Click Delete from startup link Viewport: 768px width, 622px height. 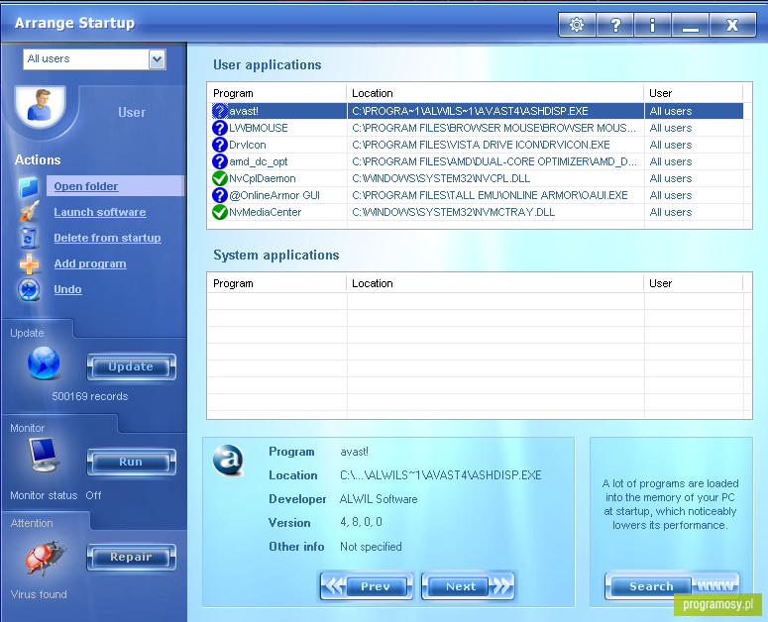[107, 238]
